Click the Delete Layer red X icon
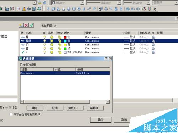The image size is (178, 133). pyautogui.click(x=26, y=25)
